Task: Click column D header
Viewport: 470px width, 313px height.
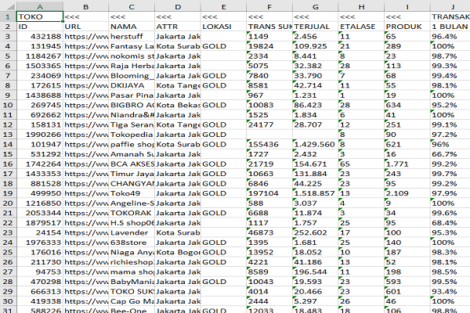Action: [x=178, y=6]
